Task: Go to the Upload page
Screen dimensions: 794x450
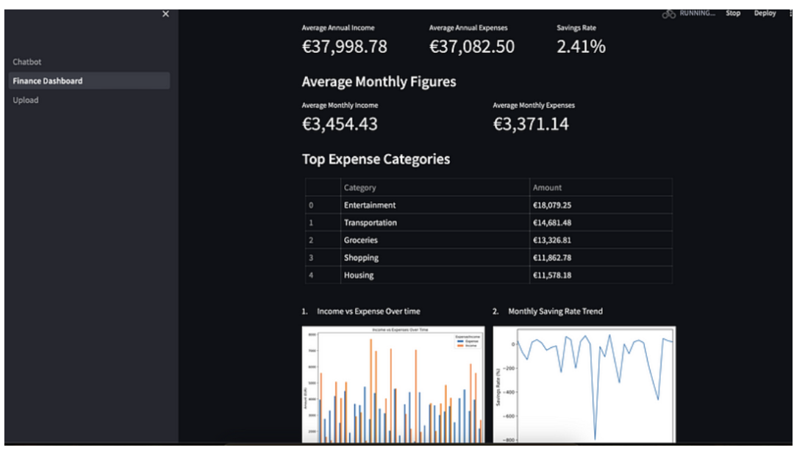Action: (x=26, y=100)
